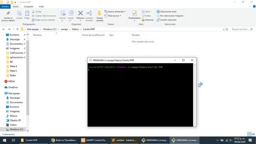Click Cortar scissors option
Viewport: 256px width, 144px height.
[37, 12]
